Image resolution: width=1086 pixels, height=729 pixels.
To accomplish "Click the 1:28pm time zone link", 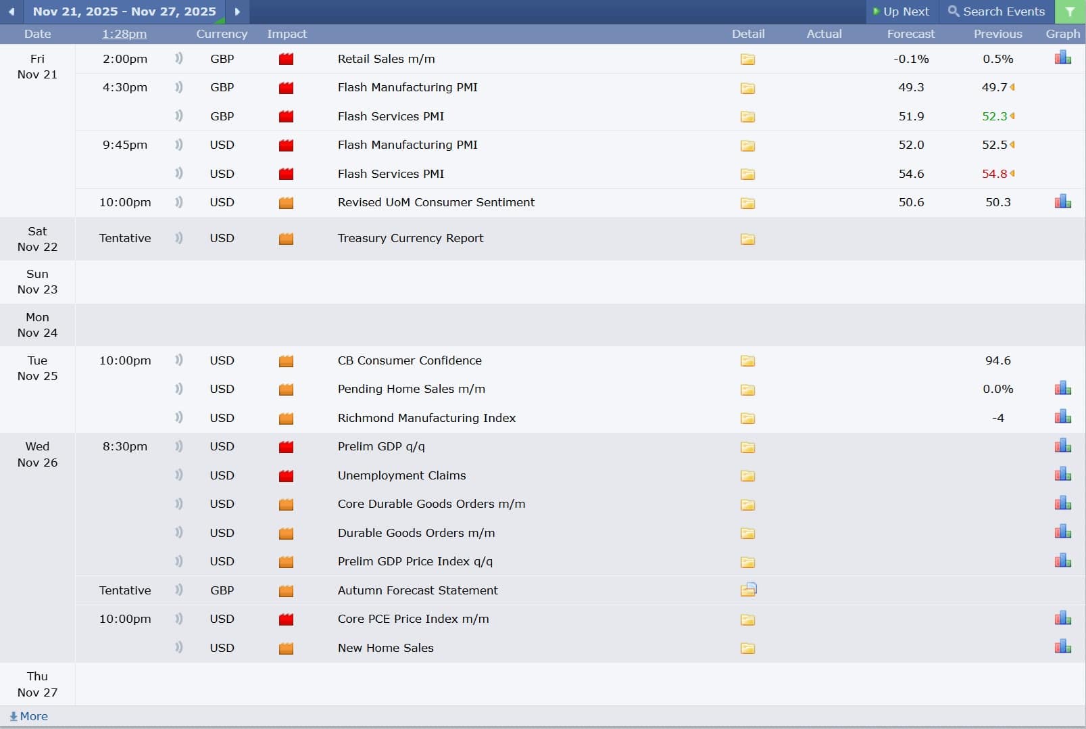I will click(x=124, y=34).
